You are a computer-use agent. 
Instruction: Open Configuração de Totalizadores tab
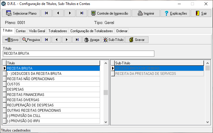(x=92, y=31)
